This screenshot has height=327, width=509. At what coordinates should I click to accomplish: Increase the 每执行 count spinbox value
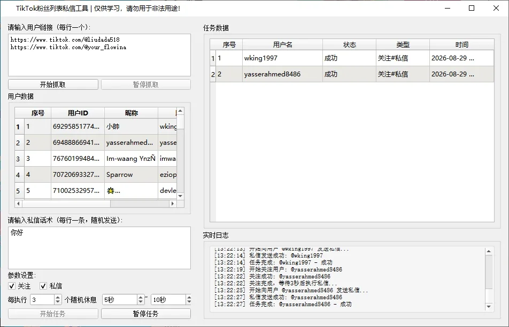58,297
